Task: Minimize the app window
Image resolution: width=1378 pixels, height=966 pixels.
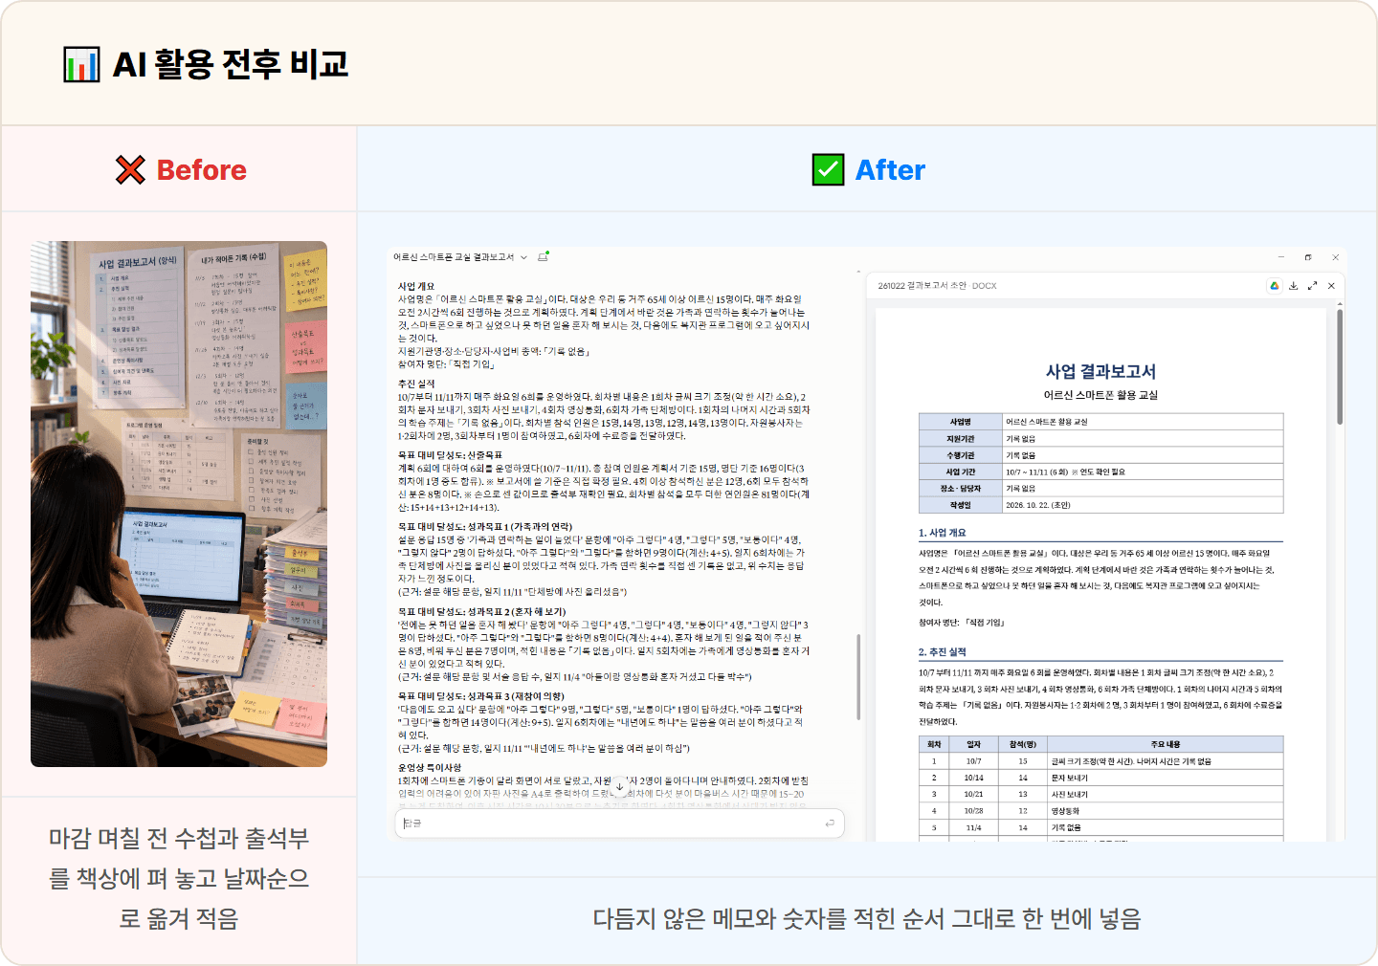Action: coord(1281,257)
